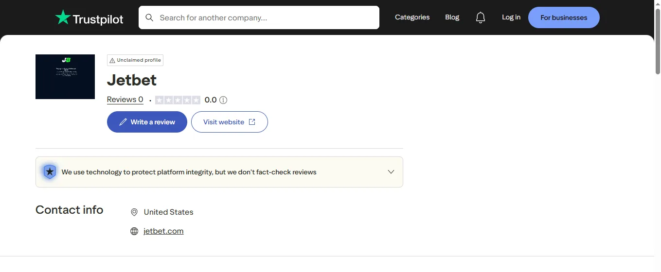Click the For businesses button

coord(564,17)
